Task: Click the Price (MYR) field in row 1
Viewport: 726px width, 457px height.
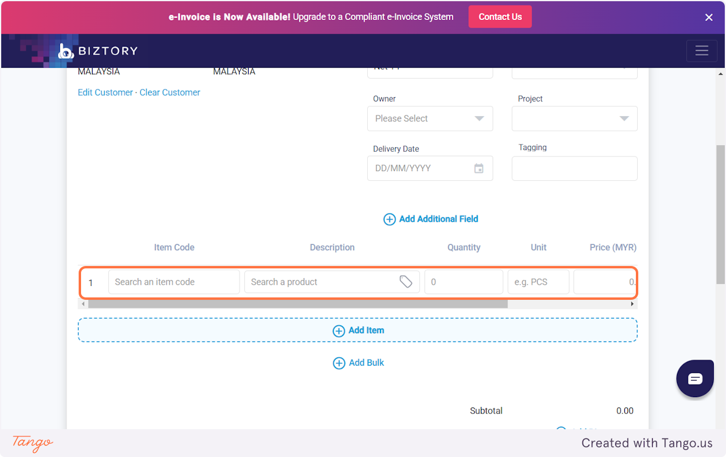Action: [605, 282]
